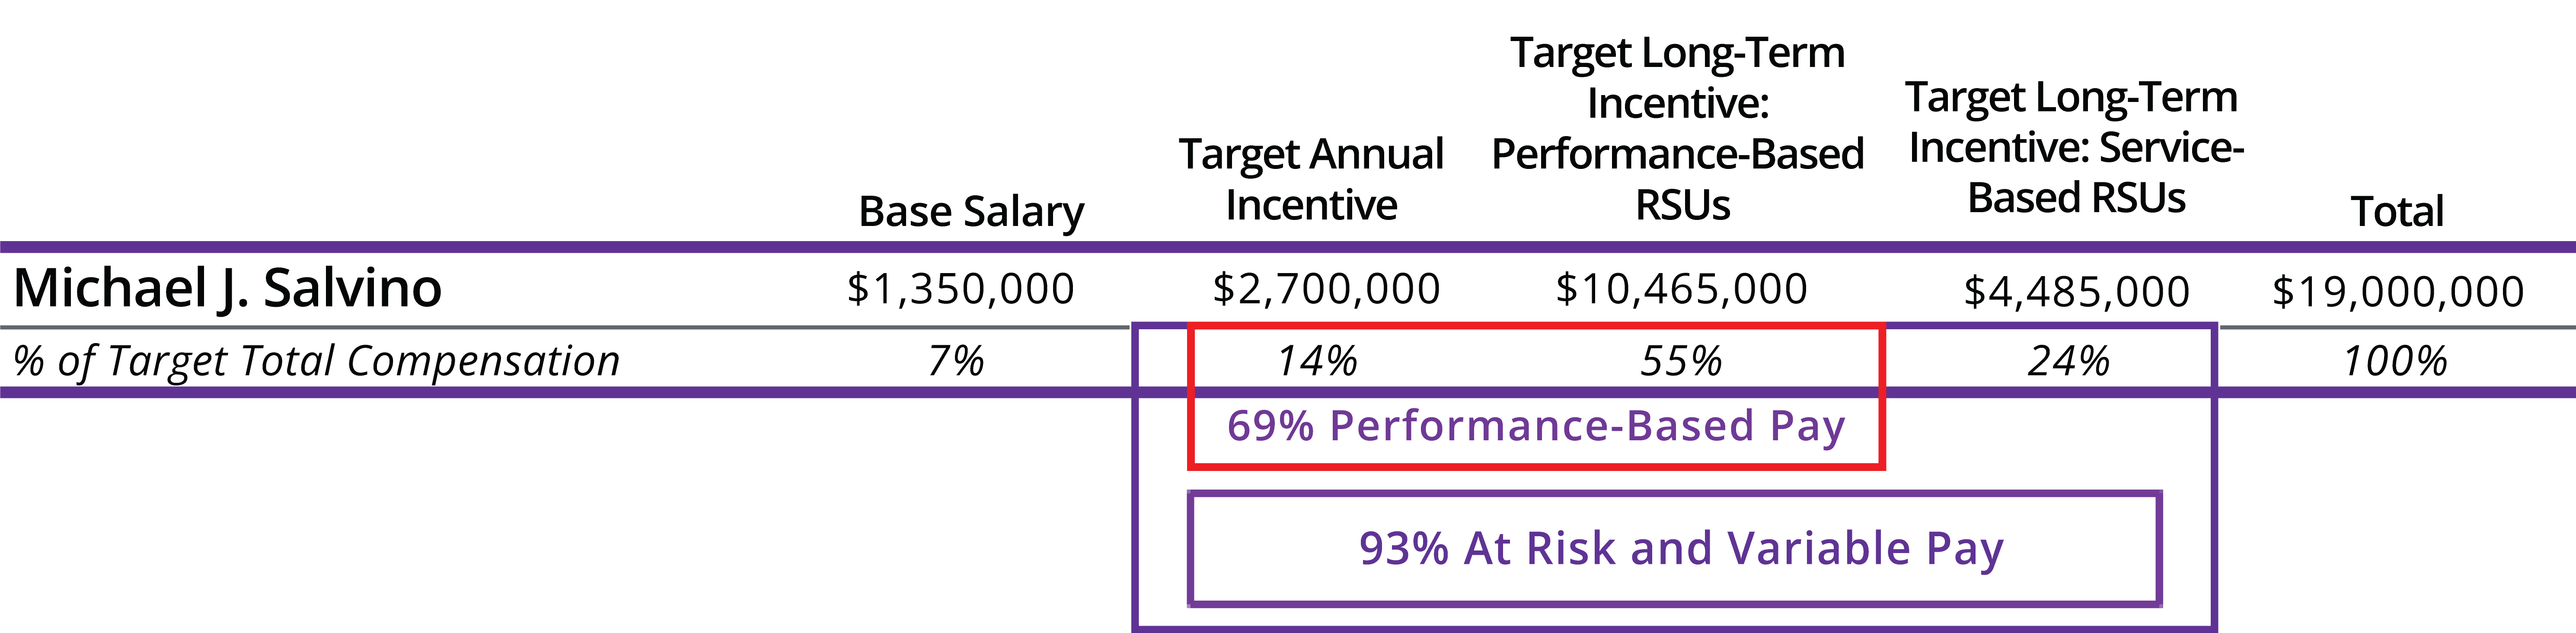Select the Michael J. Salvino row name
Image resolution: width=2576 pixels, height=633 pixels.
point(228,289)
